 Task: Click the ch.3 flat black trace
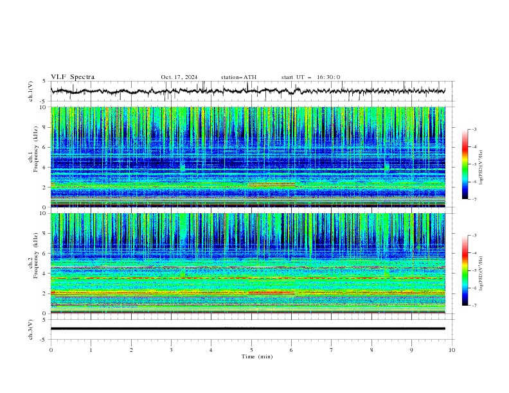(x=247, y=329)
